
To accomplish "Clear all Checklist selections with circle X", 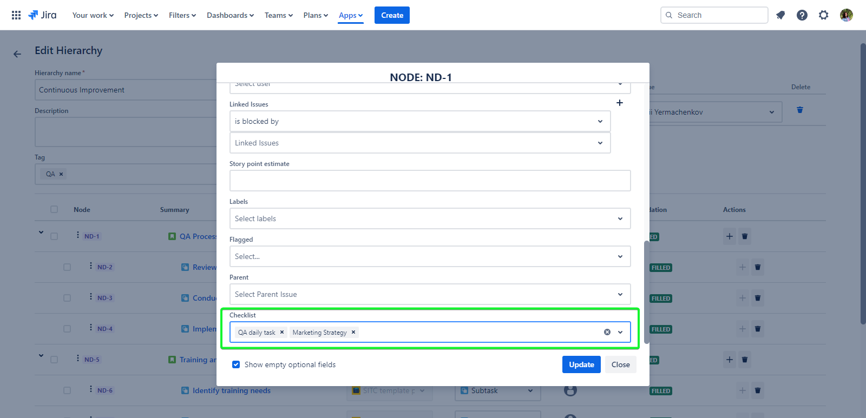I will tap(607, 332).
